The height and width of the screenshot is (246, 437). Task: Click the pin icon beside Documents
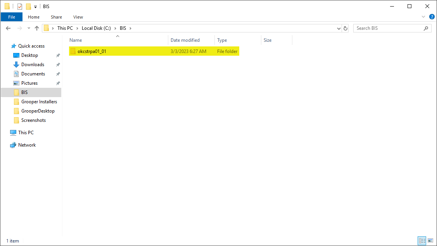tap(58, 74)
